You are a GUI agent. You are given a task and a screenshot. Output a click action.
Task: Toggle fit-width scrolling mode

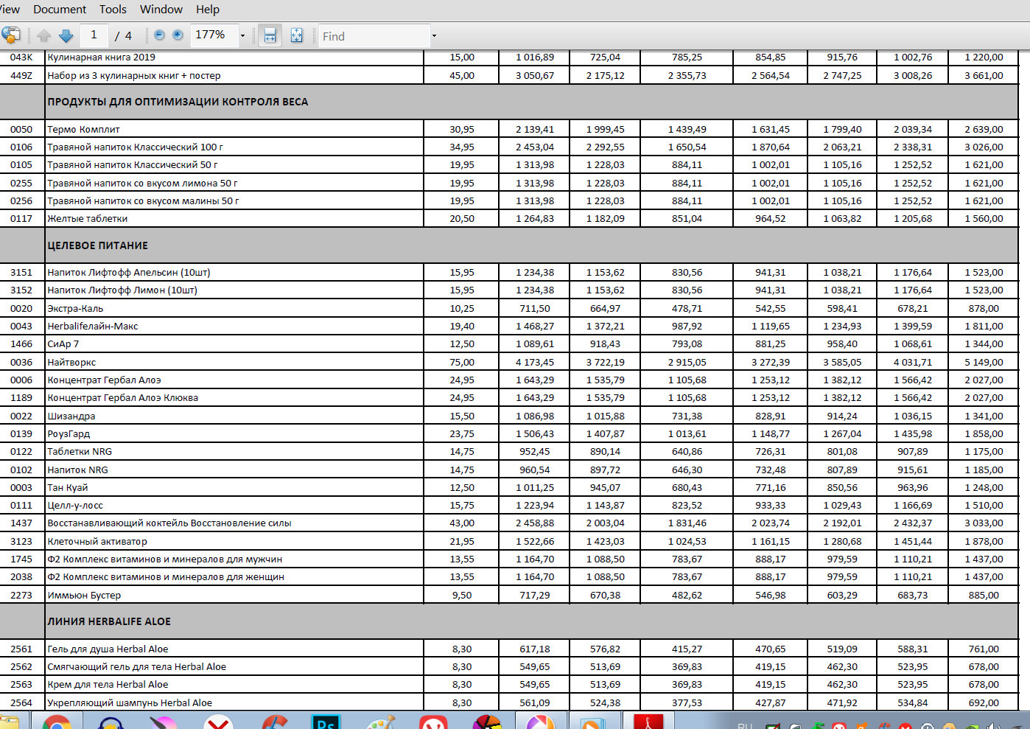270,35
